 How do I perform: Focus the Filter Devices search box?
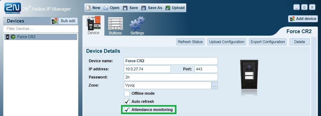tap(41, 29)
